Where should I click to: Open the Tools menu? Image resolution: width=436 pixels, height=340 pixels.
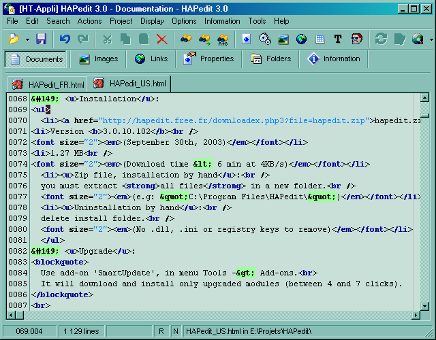click(258, 21)
